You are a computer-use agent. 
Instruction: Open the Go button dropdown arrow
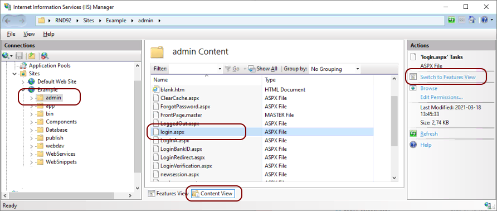coord(245,69)
